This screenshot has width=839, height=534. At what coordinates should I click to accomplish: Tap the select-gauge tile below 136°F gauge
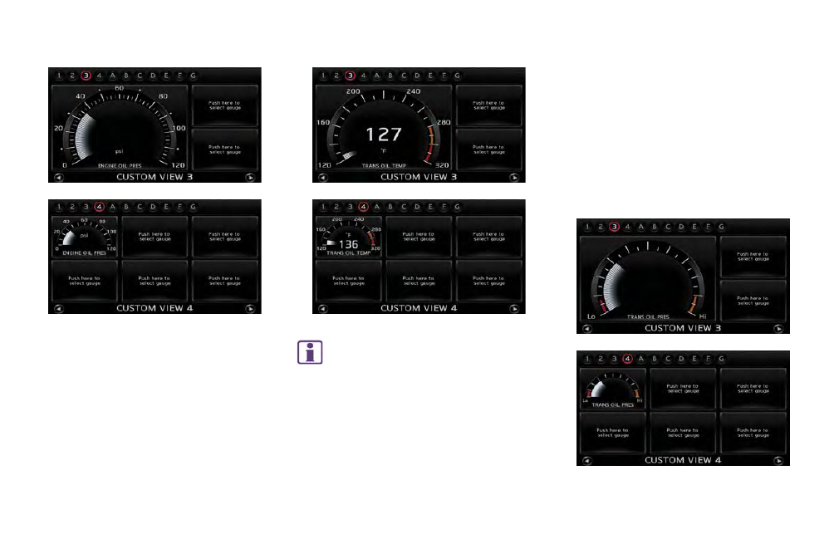pyautogui.click(x=348, y=281)
